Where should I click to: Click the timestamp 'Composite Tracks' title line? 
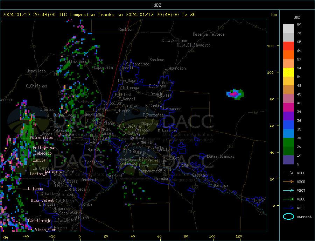coord(99,15)
